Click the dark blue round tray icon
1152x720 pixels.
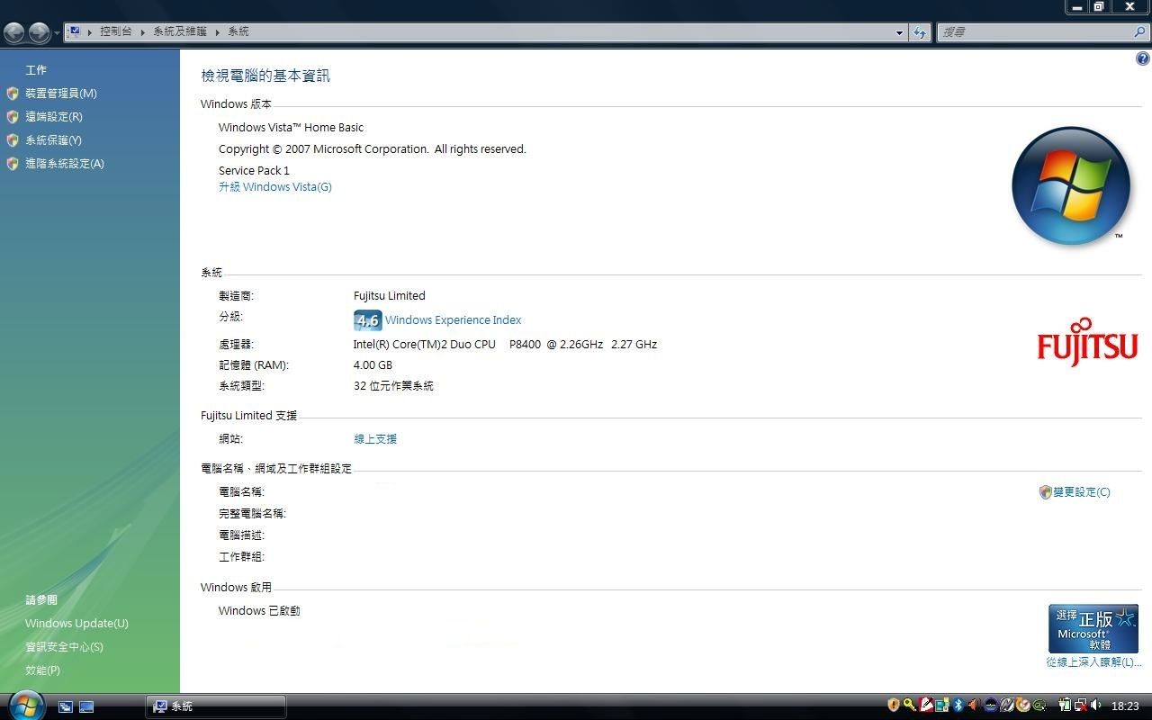(x=991, y=705)
